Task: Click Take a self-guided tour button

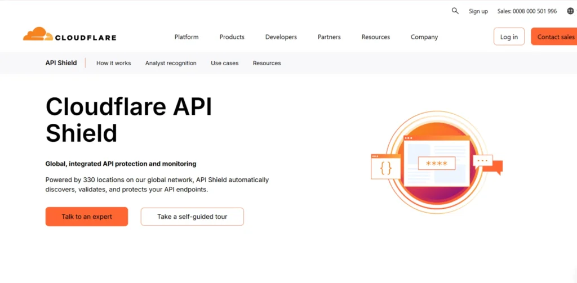Action: [192, 217]
